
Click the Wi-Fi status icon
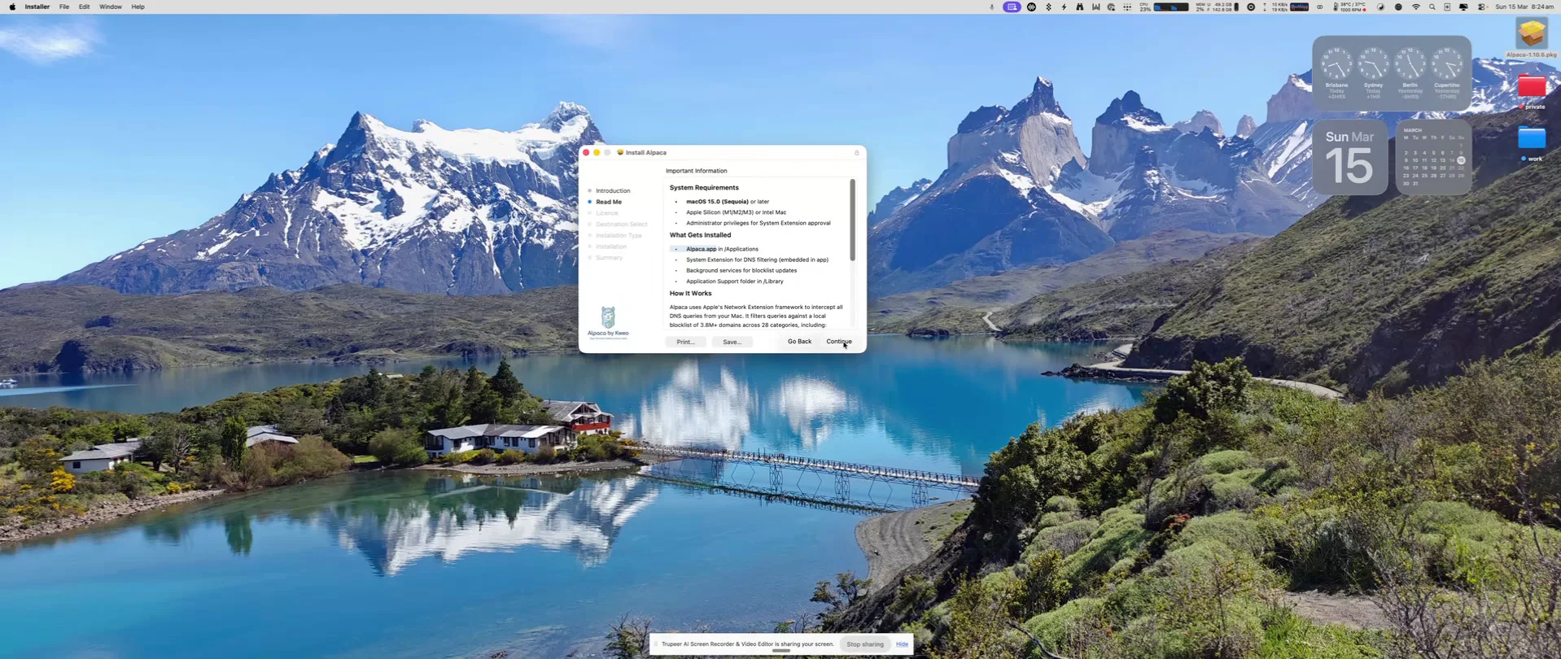tap(1415, 7)
